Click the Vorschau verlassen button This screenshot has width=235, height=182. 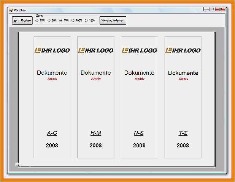(x=113, y=20)
